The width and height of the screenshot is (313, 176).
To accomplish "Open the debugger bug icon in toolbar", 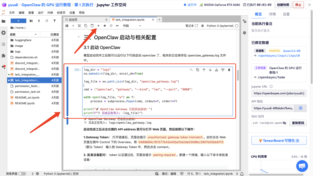I will tap(202, 26).
